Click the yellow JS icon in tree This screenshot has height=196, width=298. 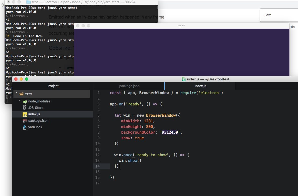[25, 114]
